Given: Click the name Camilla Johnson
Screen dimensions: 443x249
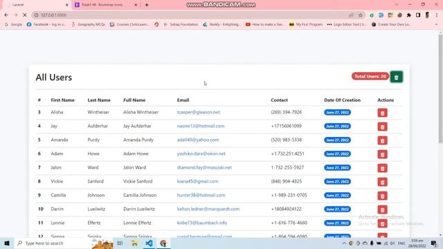Looking at the screenshot, I should [140, 195].
